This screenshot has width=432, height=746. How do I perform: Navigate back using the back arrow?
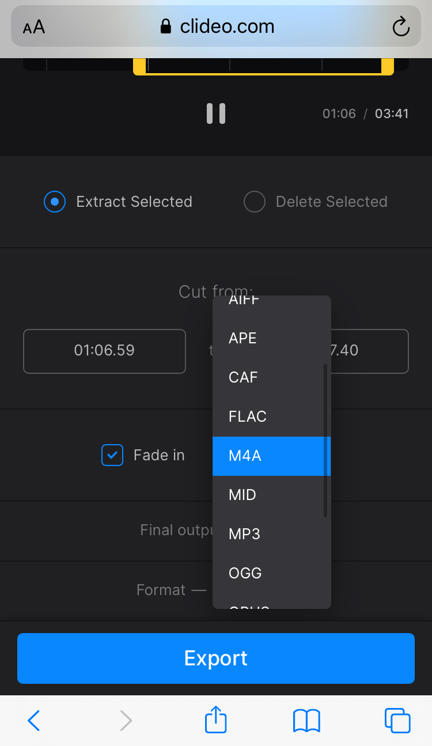pyautogui.click(x=33, y=720)
